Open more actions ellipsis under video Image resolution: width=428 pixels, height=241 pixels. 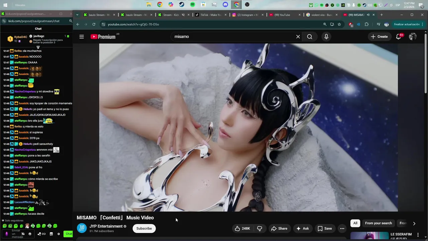[x=342, y=228]
